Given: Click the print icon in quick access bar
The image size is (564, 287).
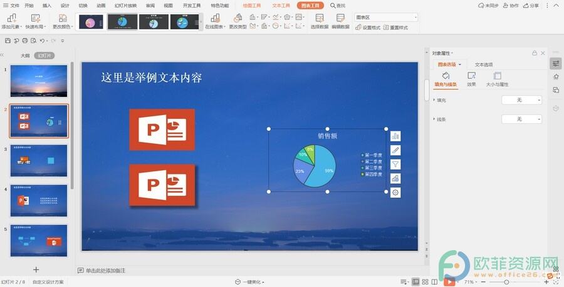Looking at the screenshot, I should pyautogui.click(x=25, y=41).
